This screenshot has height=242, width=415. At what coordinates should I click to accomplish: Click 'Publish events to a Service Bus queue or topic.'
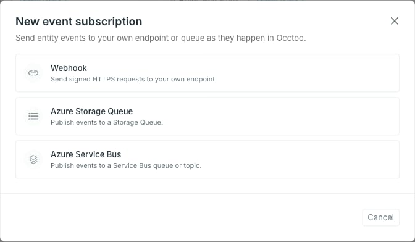pyautogui.click(x=126, y=165)
